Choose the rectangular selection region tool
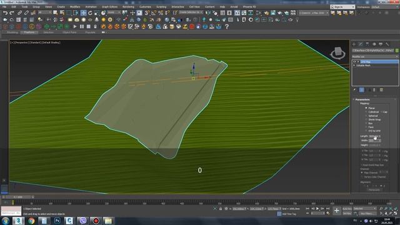The height and width of the screenshot is (225, 400). pyautogui.click(x=69, y=12)
